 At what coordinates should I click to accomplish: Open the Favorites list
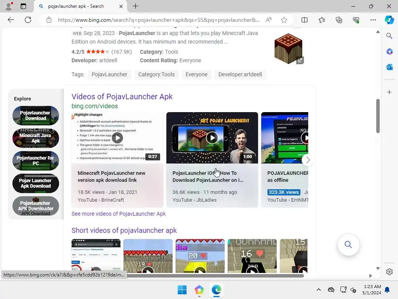pos(321,20)
